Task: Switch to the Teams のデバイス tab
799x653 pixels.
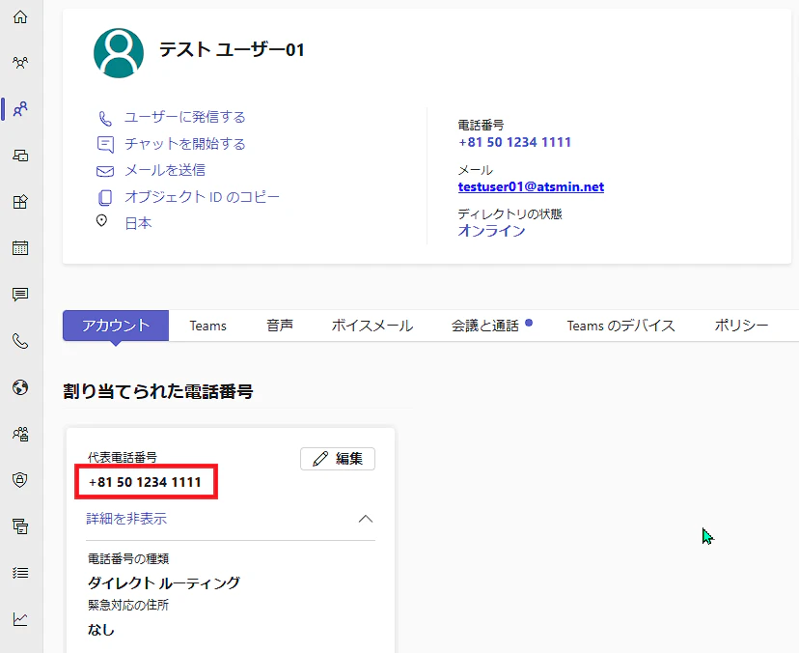Action: pyautogui.click(x=620, y=326)
